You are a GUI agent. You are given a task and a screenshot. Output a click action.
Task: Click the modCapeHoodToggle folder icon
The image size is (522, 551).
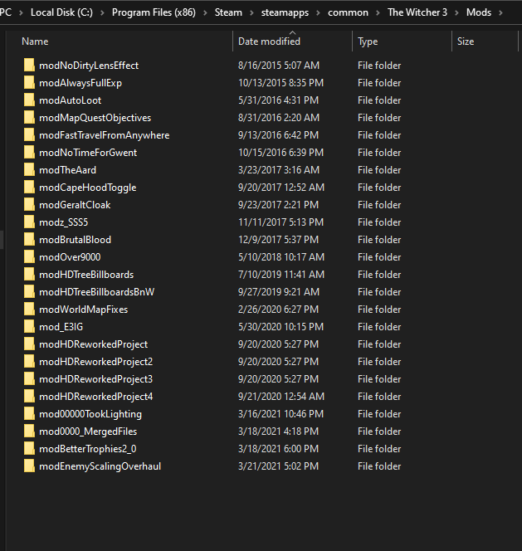tap(29, 188)
